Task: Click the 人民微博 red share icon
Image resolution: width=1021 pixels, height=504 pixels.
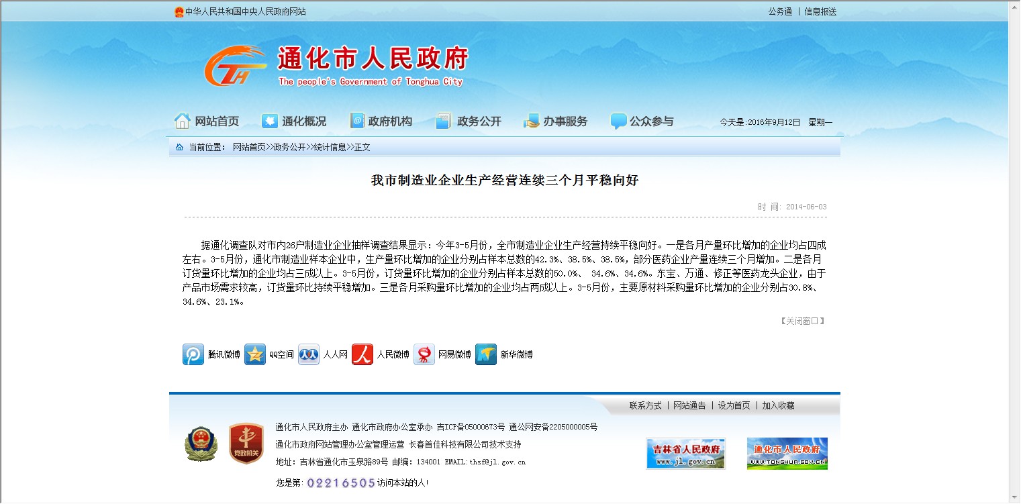Action: (x=362, y=354)
